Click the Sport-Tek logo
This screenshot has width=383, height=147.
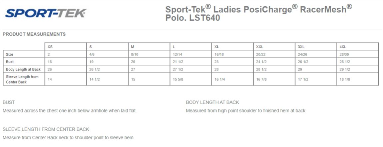coord(45,13)
